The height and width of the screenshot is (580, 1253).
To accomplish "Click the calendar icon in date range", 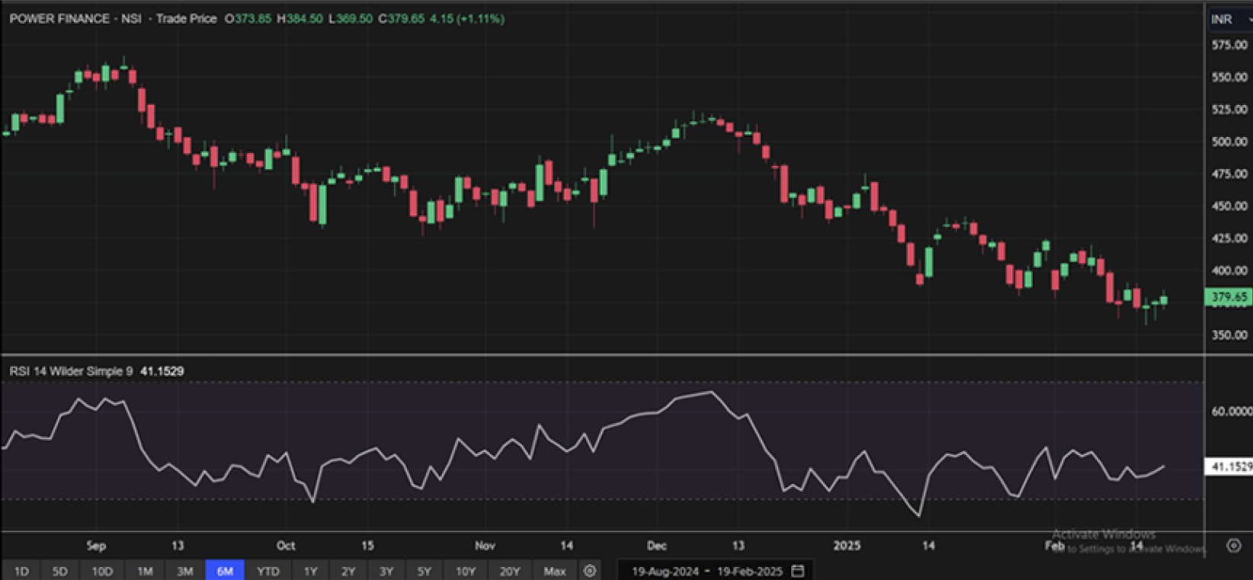I will coord(798,571).
